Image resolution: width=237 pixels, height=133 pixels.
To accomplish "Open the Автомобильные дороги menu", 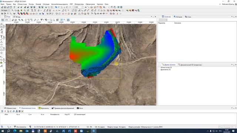I will click(59, 4).
